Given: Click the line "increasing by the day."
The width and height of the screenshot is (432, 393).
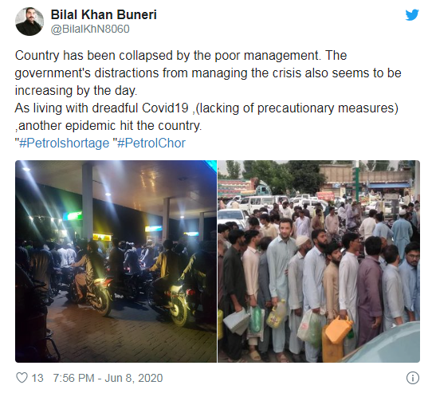Looking at the screenshot, I should [x=76, y=90].
